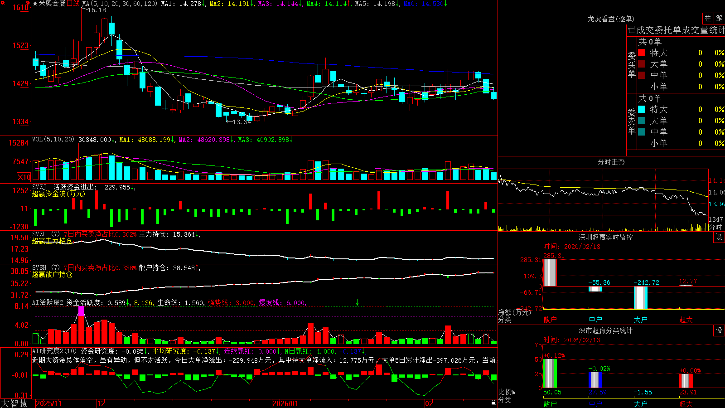The height and width of the screenshot is (408, 725).
Task: Switch order view to 柱 (bar) mode
Action: tap(708, 19)
